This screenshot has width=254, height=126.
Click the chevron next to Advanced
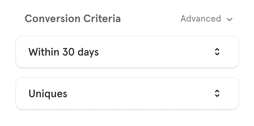(x=230, y=20)
